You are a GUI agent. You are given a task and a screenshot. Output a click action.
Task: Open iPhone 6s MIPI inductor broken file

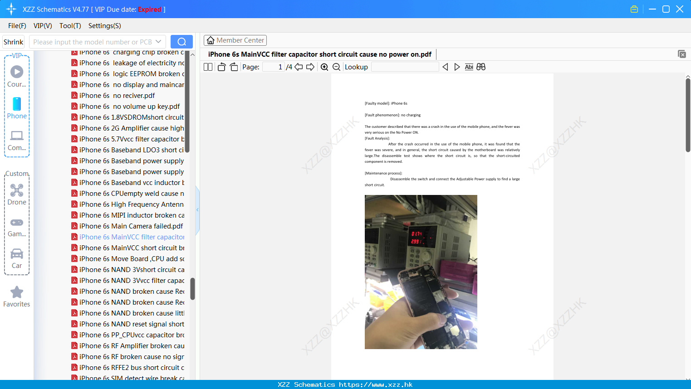click(x=128, y=215)
